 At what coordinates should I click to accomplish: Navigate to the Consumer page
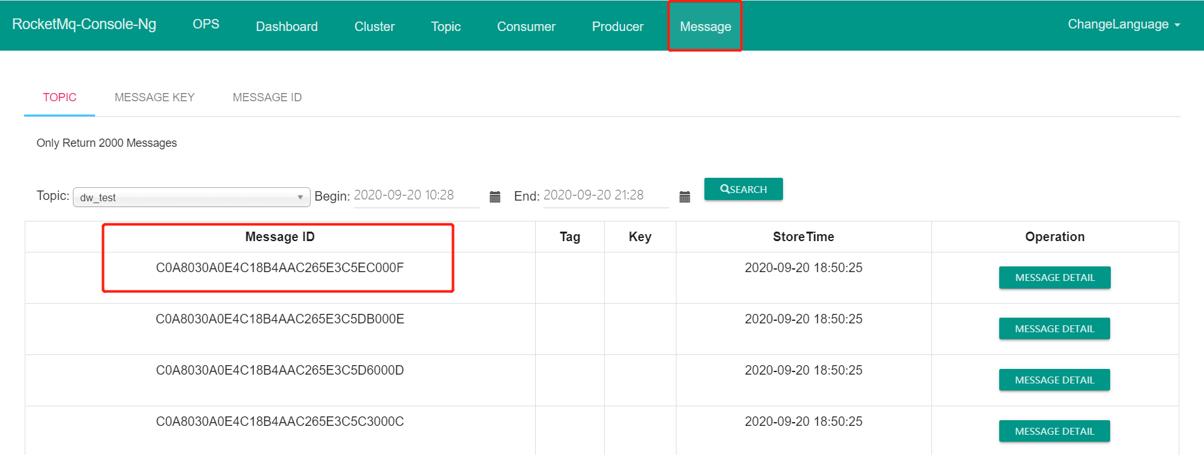pyautogui.click(x=526, y=27)
